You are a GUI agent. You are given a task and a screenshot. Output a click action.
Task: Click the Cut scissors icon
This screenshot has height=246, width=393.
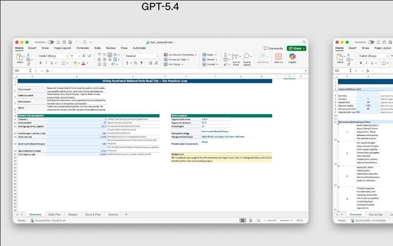click(x=28, y=55)
